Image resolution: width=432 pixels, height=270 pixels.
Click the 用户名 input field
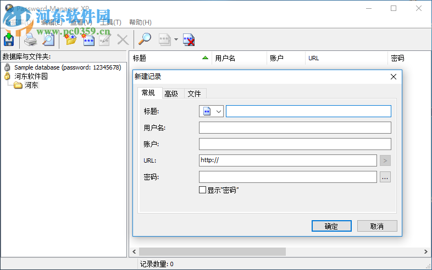click(x=295, y=128)
